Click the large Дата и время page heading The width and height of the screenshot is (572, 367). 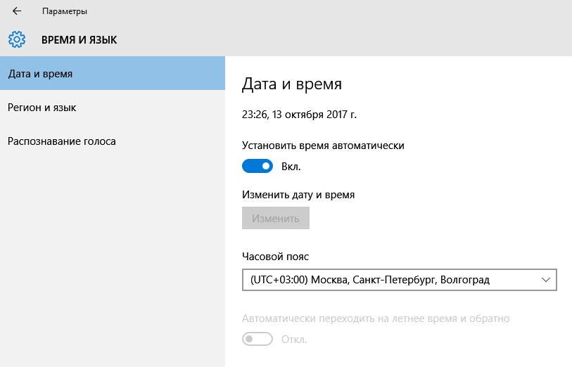click(x=292, y=84)
